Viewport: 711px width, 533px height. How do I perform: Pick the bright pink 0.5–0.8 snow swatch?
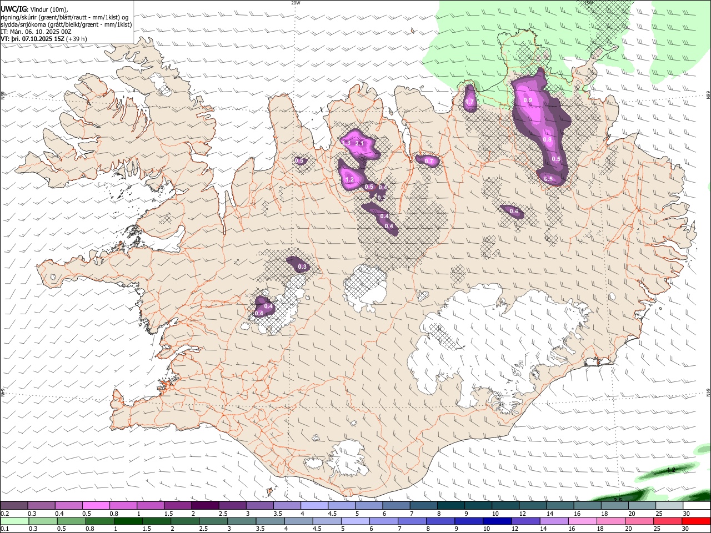coord(96,506)
